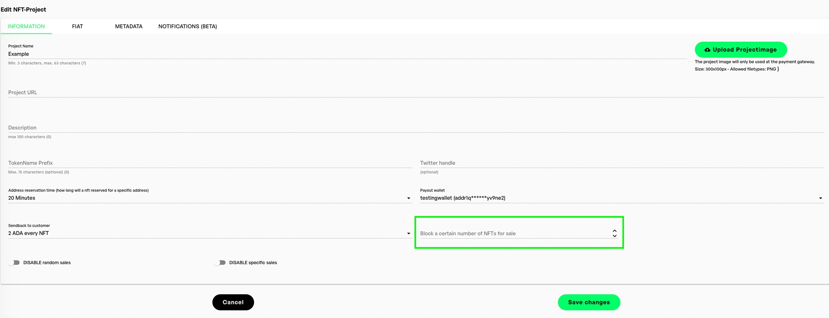Increase the blocked NFTs number with up arrow
Screen dimensions: 829x318
pos(615,231)
